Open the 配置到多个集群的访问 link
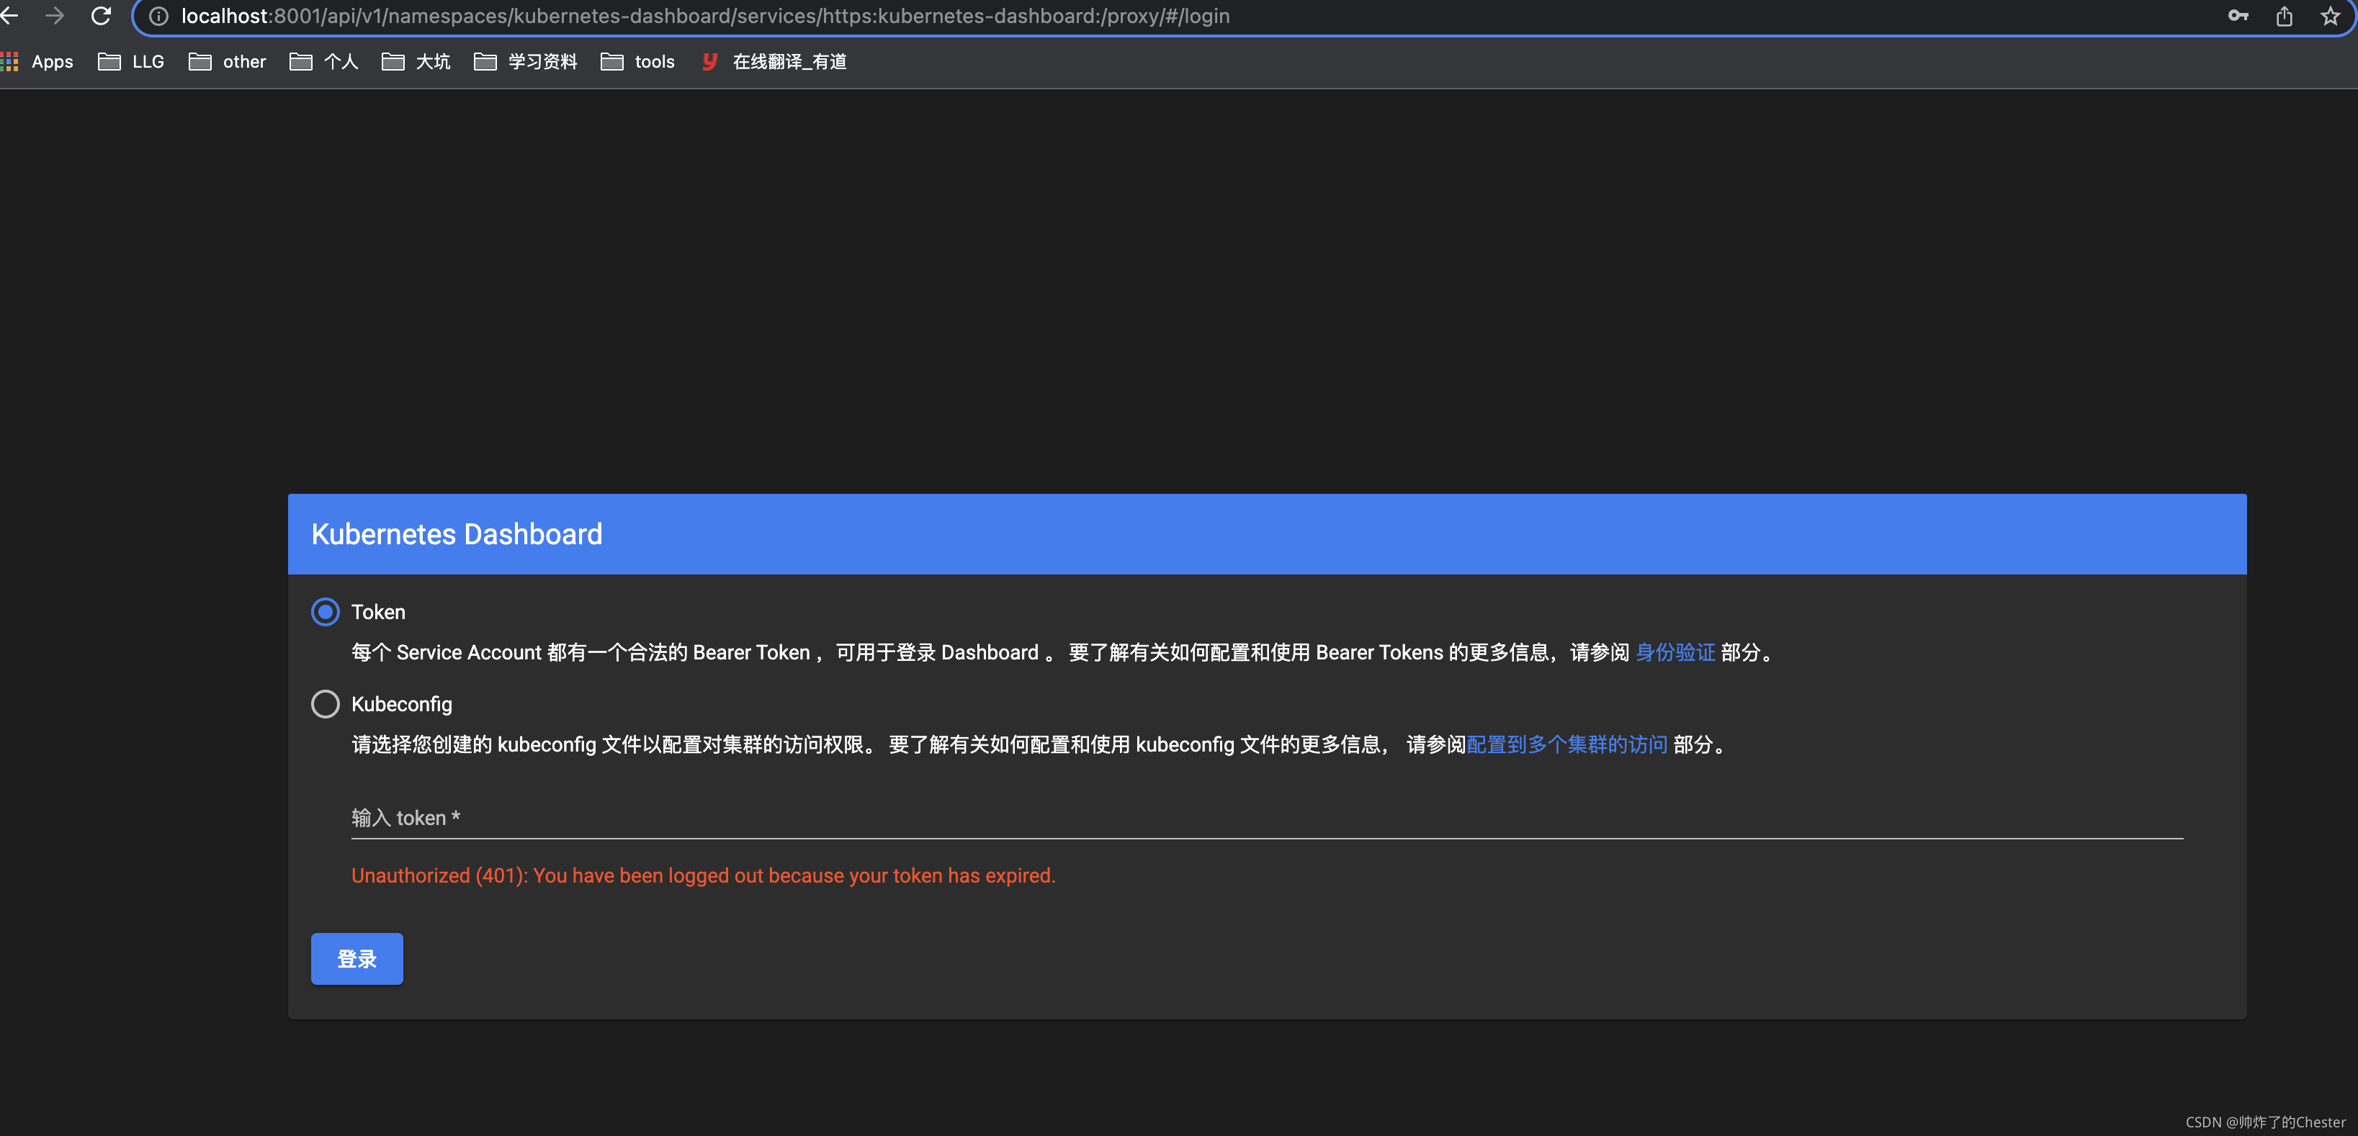2358x1136 pixels. (x=1567, y=744)
